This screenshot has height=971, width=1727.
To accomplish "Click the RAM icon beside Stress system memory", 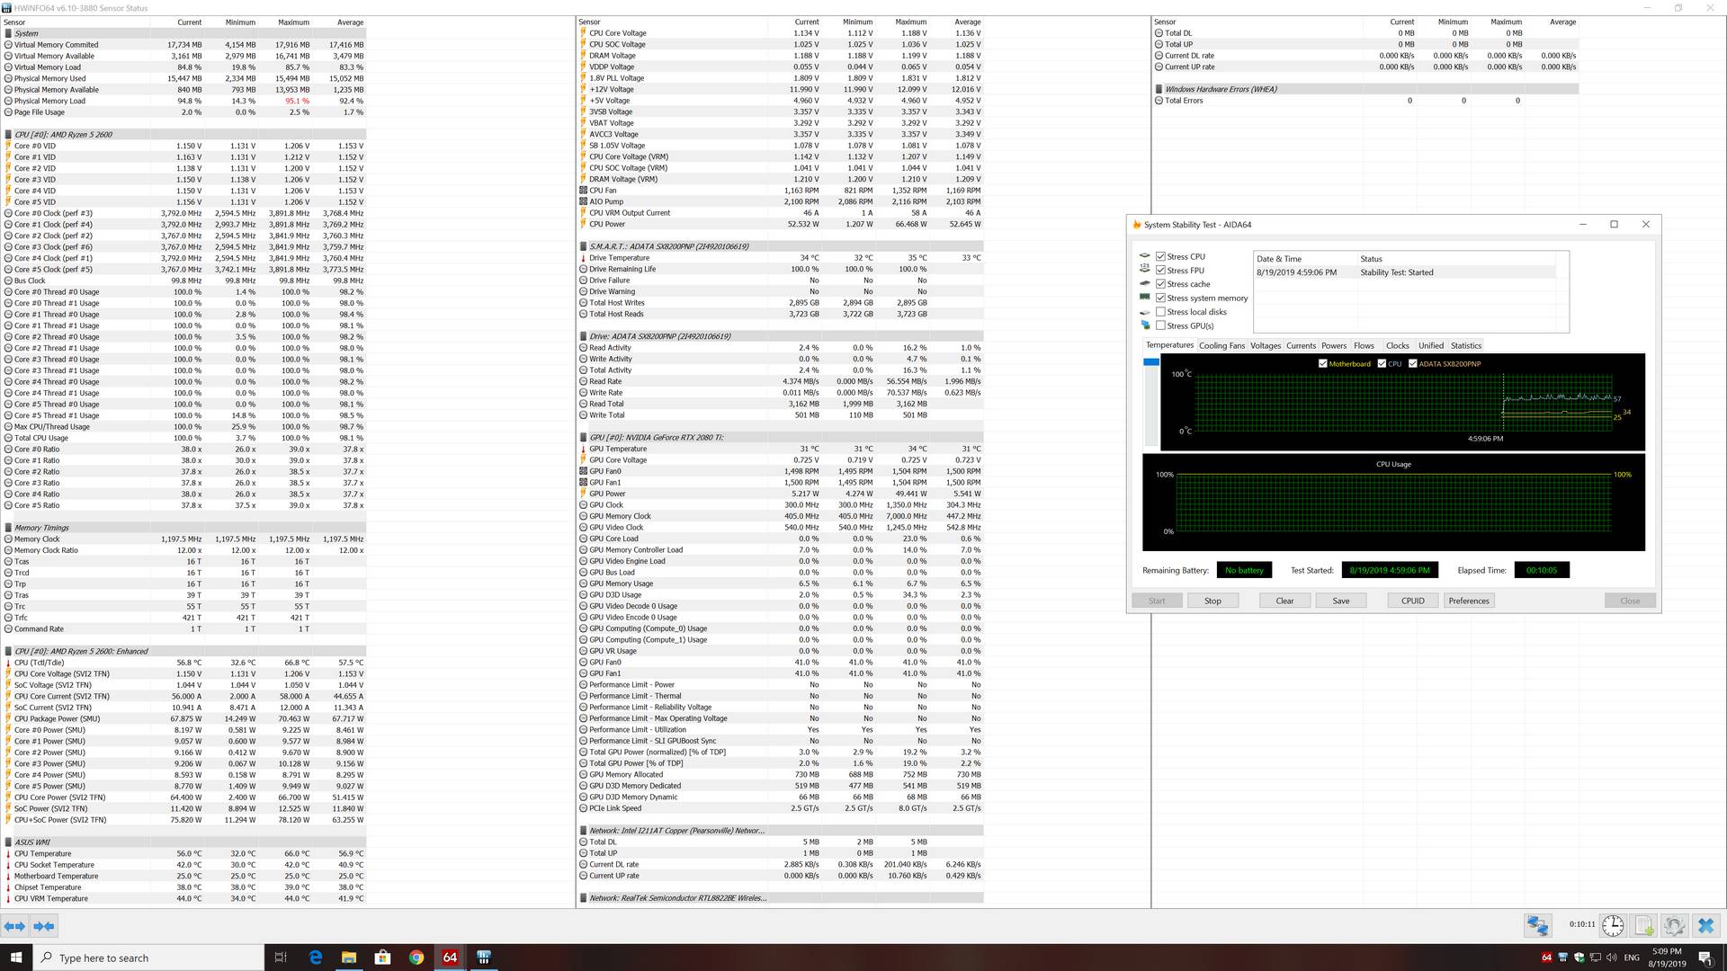I will [x=1145, y=298].
